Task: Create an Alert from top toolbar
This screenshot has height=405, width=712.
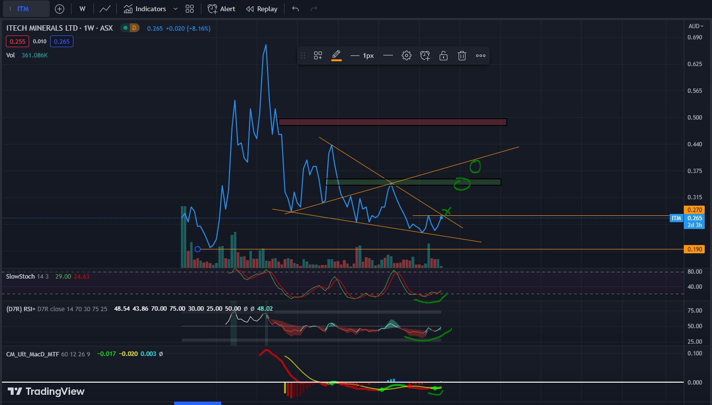Action: coord(221,9)
